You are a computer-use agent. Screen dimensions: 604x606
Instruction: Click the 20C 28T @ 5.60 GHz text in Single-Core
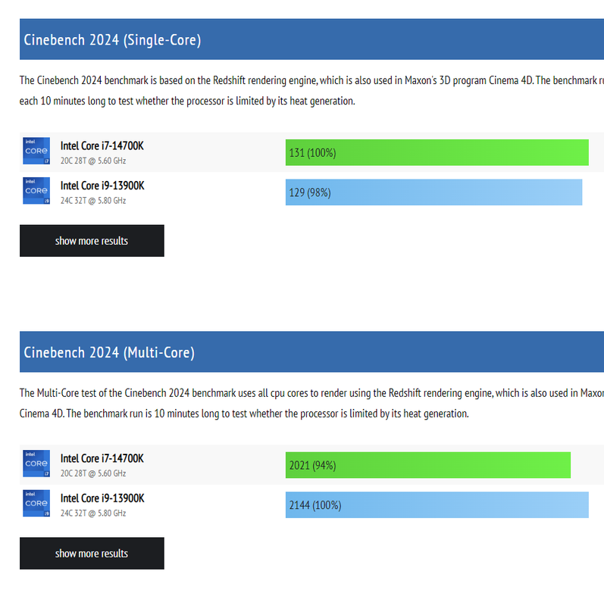[x=93, y=161]
